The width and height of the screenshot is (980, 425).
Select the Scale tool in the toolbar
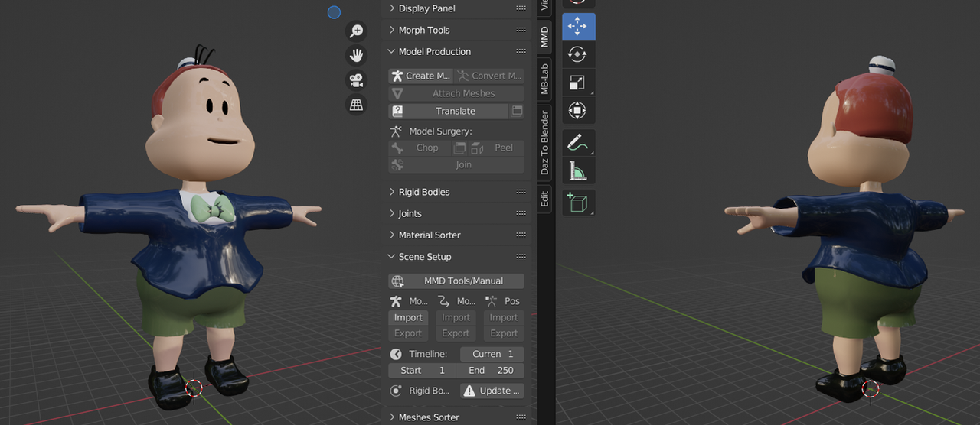coord(578,83)
